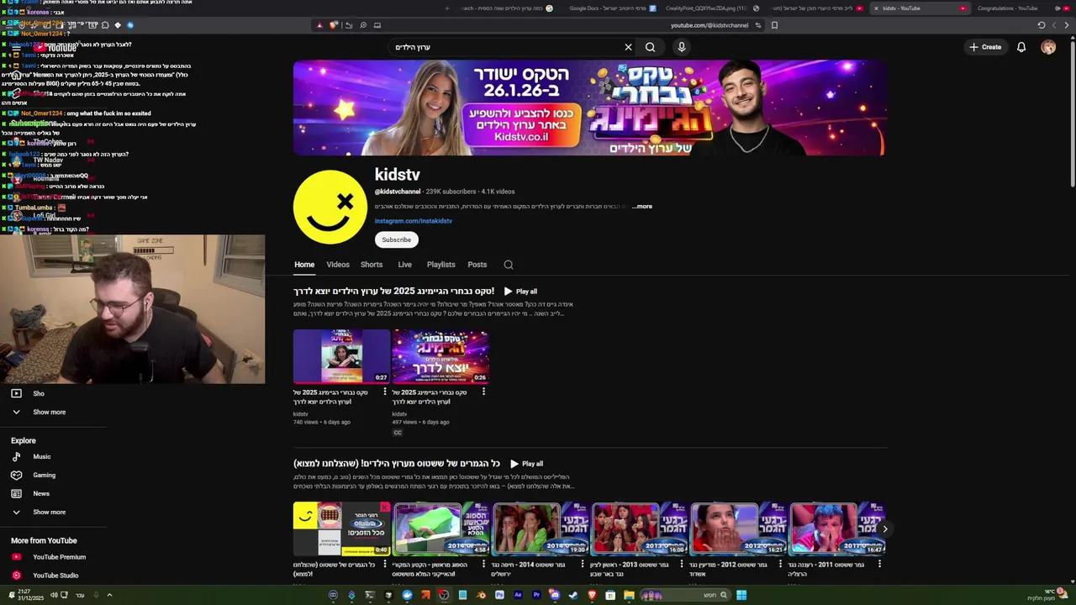
Task: Launch Photoshop from the taskbar
Action: [x=499, y=595]
